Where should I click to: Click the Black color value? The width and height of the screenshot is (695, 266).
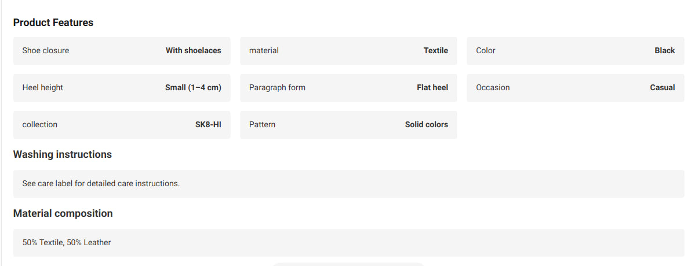[x=665, y=50]
